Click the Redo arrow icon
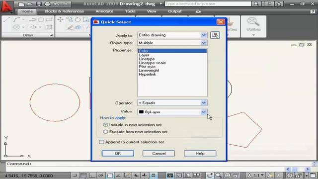 (65, 4)
